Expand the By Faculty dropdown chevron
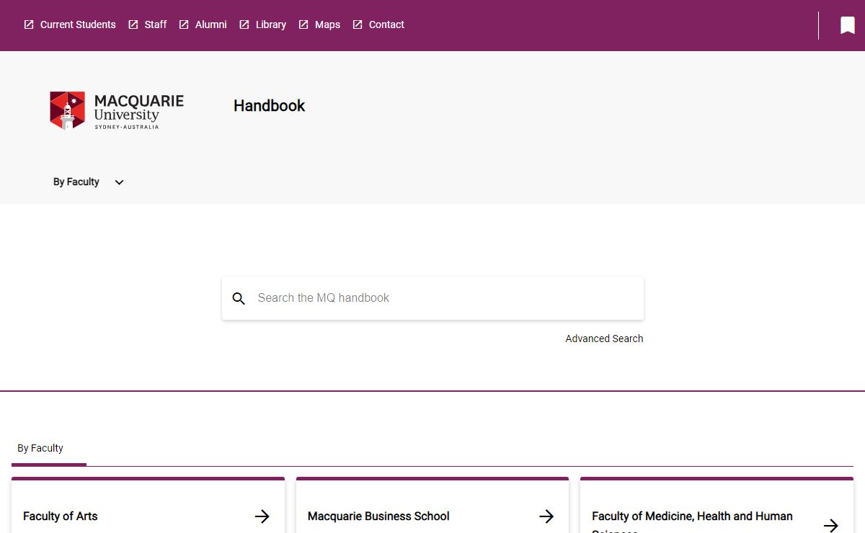The width and height of the screenshot is (865, 533). (x=120, y=182)
